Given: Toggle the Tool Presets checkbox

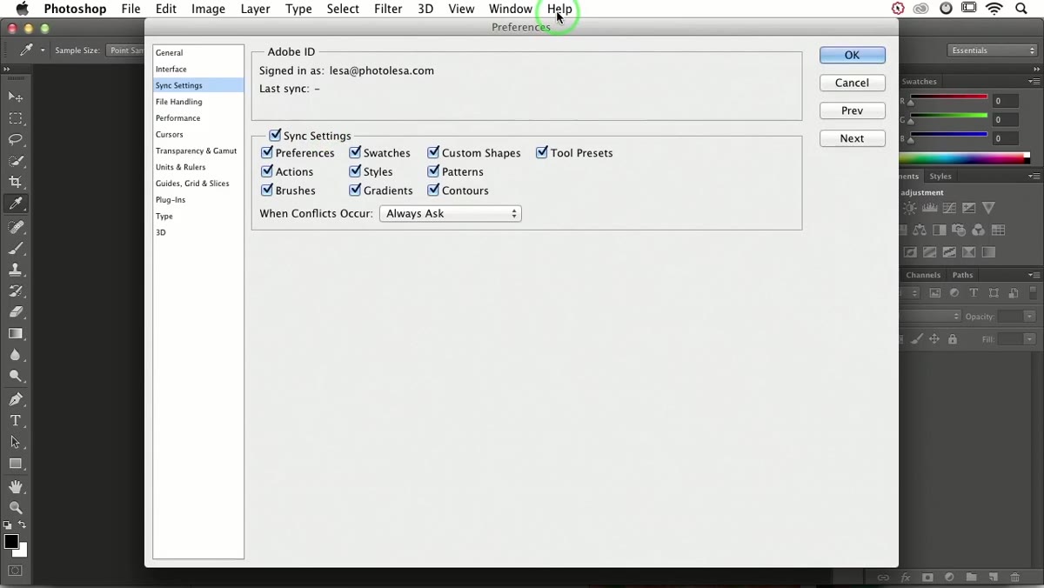Looking at the screenshot, I should coord(542,152).
